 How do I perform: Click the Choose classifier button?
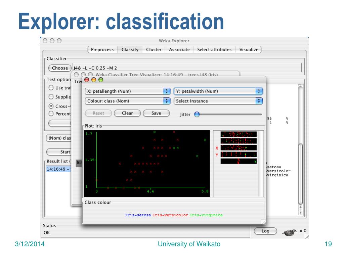[x=60, y=68]
